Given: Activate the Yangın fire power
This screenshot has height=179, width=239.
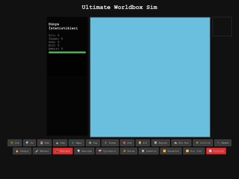Looking at the screenshot, I should (22, 151).
